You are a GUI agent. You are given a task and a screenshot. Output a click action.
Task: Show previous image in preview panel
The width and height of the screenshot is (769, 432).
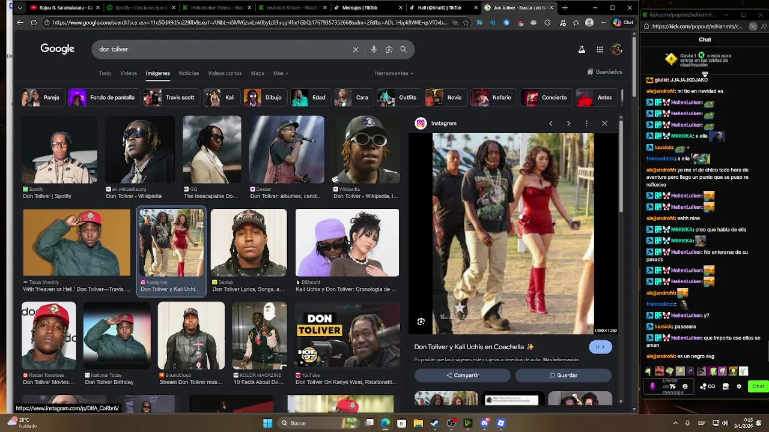(x=550, y=123)
